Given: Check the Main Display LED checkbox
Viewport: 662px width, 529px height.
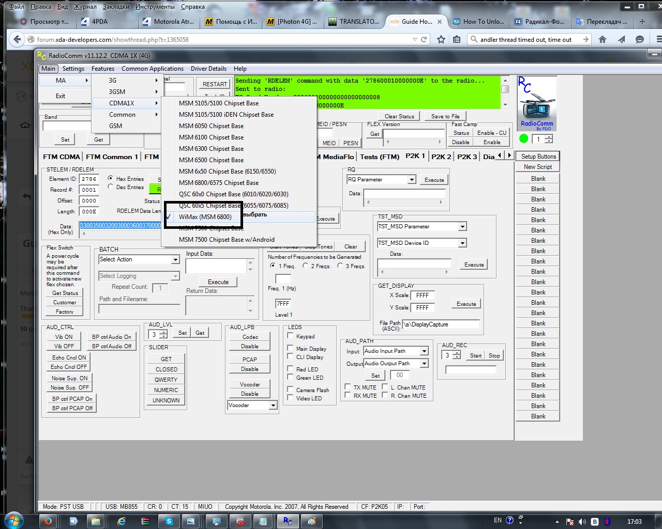Looking at the screenshot, I should (290, 348).
